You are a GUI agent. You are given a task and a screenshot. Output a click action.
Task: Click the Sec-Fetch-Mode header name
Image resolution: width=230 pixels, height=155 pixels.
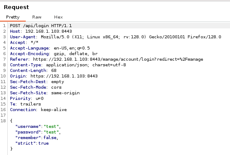coord(28,87)
